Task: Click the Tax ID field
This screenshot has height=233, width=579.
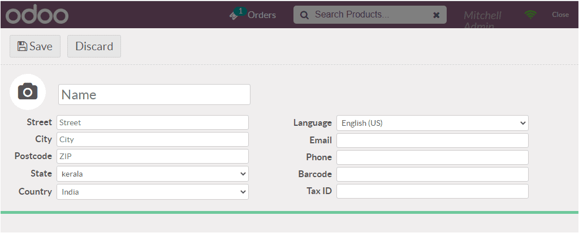Action: (x=433, y=191)
